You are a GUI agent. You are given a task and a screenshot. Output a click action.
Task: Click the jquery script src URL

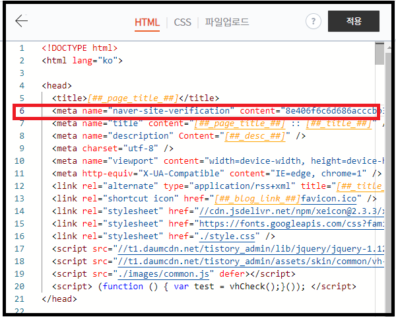point(251,249)
